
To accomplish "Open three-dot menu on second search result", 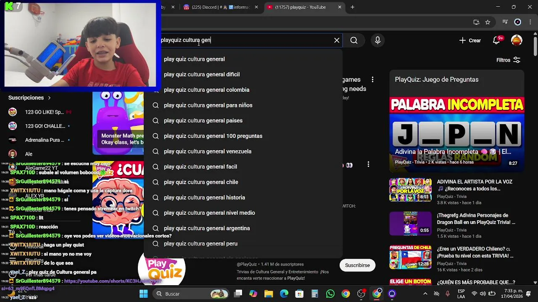I will tap(368, 164).
